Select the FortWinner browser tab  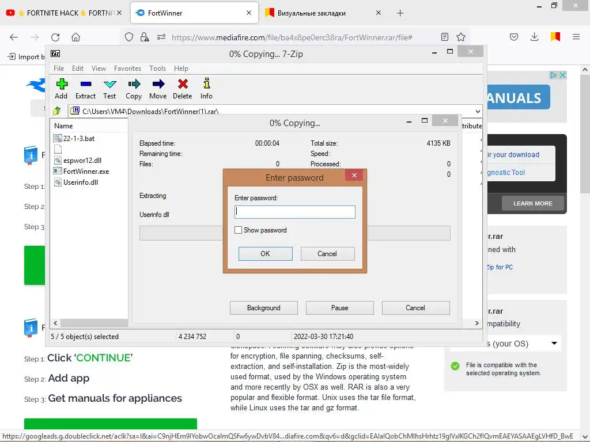[194, 13]
